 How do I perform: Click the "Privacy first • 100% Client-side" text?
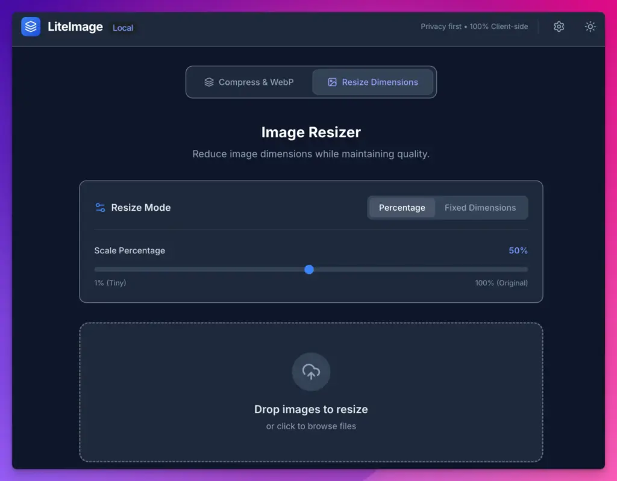tap(474, 26)
